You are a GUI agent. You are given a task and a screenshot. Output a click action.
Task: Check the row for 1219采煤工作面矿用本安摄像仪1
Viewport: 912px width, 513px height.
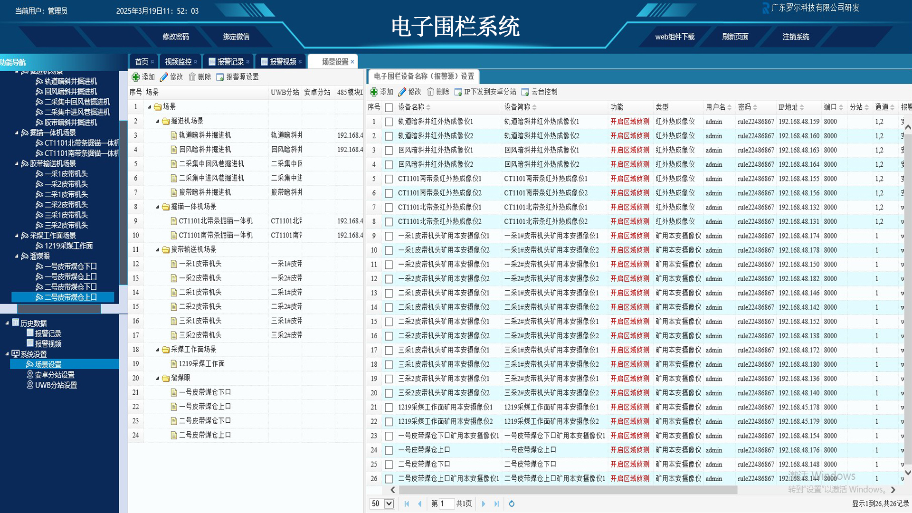click(389, 408)
